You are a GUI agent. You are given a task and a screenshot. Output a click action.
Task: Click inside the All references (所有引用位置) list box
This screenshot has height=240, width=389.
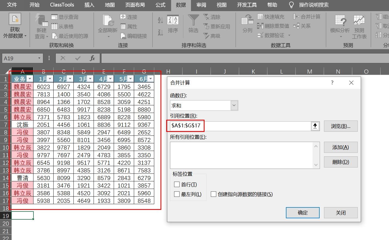click(x=242, y=155)
